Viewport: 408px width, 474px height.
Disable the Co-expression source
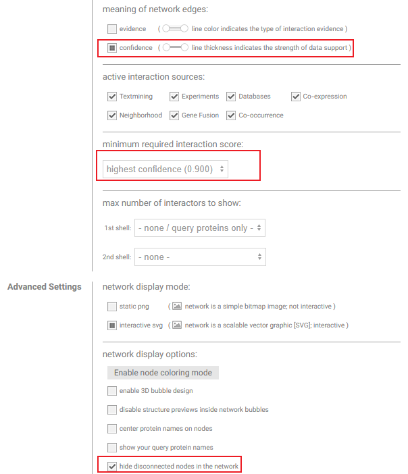(296, 97)
